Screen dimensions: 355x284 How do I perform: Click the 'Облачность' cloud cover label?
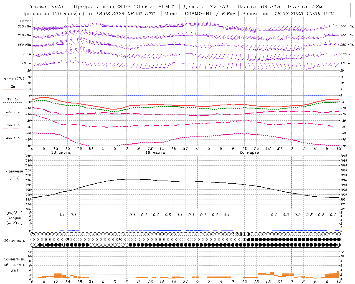14,241
